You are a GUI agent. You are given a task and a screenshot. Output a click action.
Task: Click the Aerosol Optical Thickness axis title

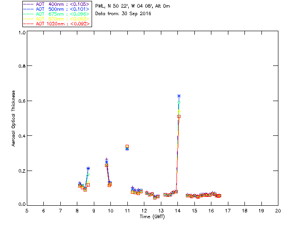[x=13, y=118]
